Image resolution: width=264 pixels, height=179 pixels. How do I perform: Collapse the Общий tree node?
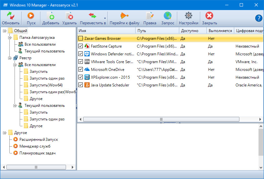(x=5, y=31)
